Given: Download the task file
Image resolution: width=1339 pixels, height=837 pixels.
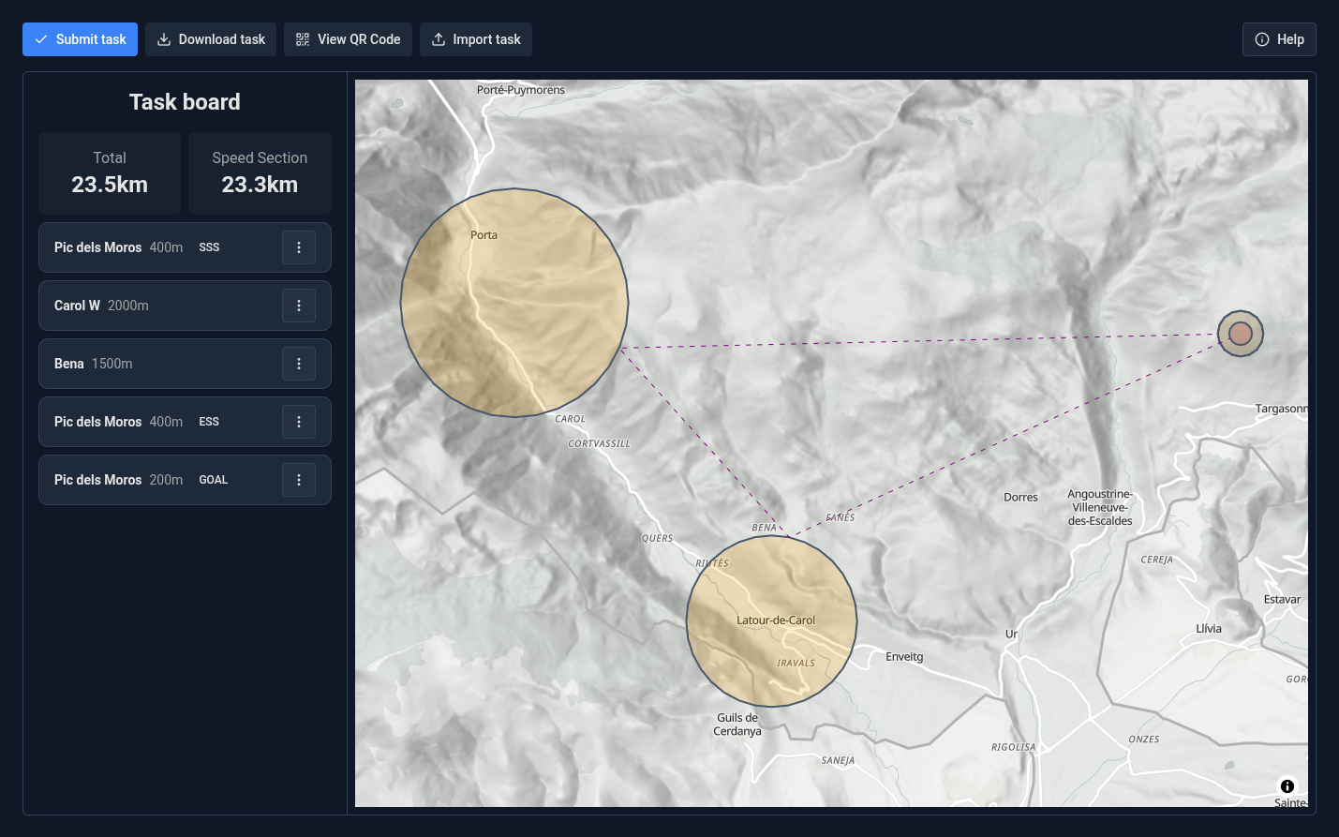Looking at the screenshot, I should 211,39.
